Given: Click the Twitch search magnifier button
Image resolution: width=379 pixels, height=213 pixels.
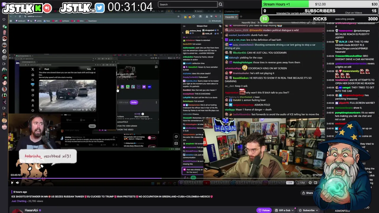Looking at the screenshot, I should (x=220, y=4).
